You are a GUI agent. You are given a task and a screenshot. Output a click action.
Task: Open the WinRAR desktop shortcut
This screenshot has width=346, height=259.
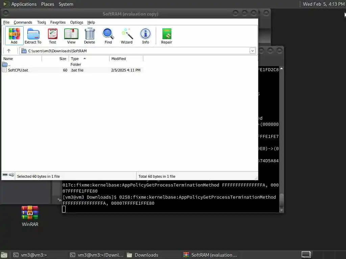coord(30,216)
